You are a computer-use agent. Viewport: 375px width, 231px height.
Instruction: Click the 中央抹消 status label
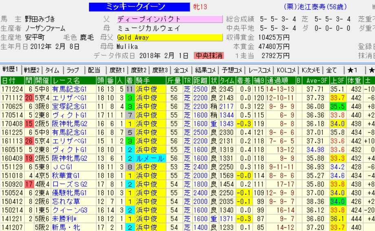tap(209, 56)
